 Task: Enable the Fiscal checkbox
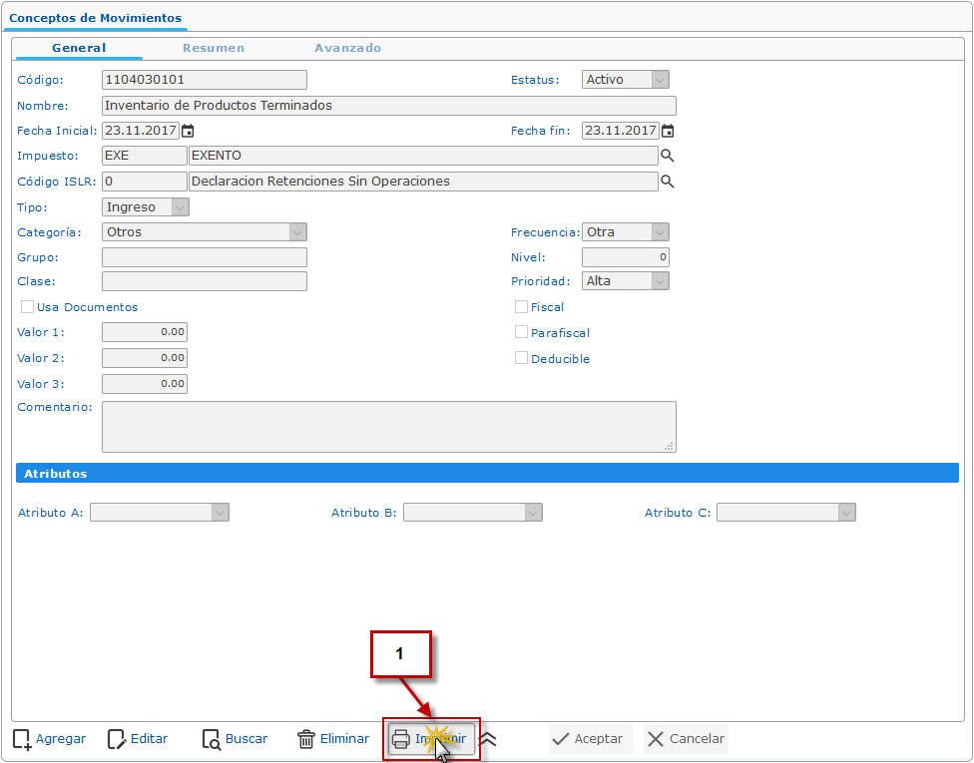521,306
